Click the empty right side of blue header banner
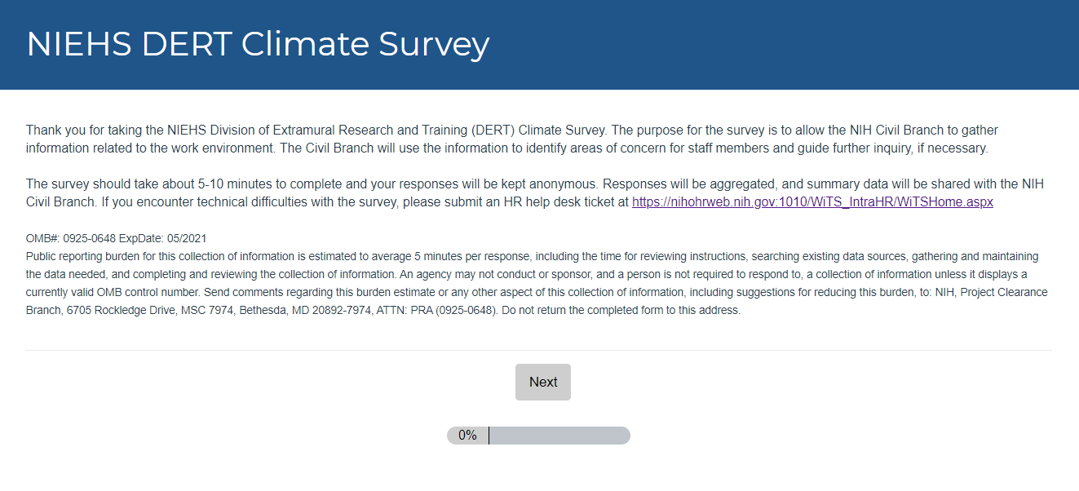Viewport: 1079px width, 491px height. click(x=816, y=44)
